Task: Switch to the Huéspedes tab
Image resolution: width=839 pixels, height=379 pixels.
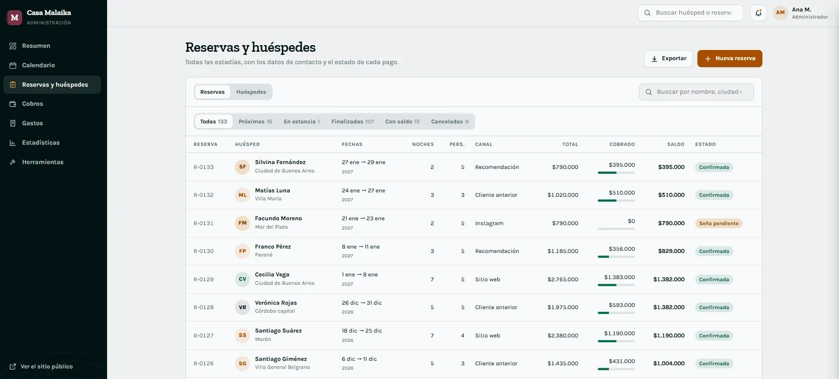Action: 251,92
